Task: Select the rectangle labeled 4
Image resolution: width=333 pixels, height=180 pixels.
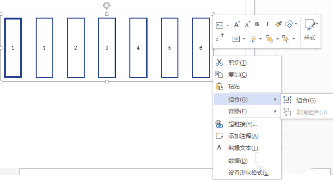Action: click(138, 48)
